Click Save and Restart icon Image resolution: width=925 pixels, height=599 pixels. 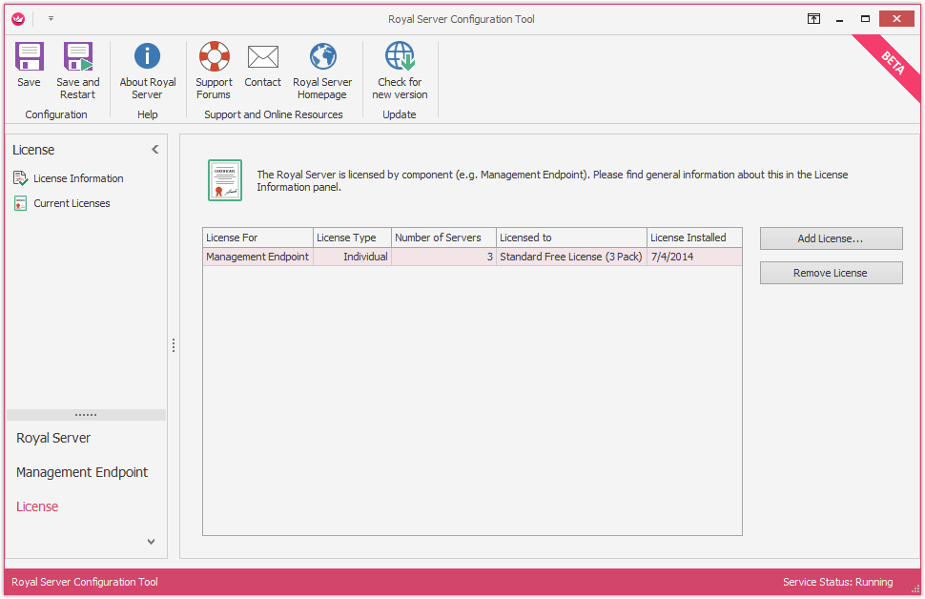[x=77, y=58]
